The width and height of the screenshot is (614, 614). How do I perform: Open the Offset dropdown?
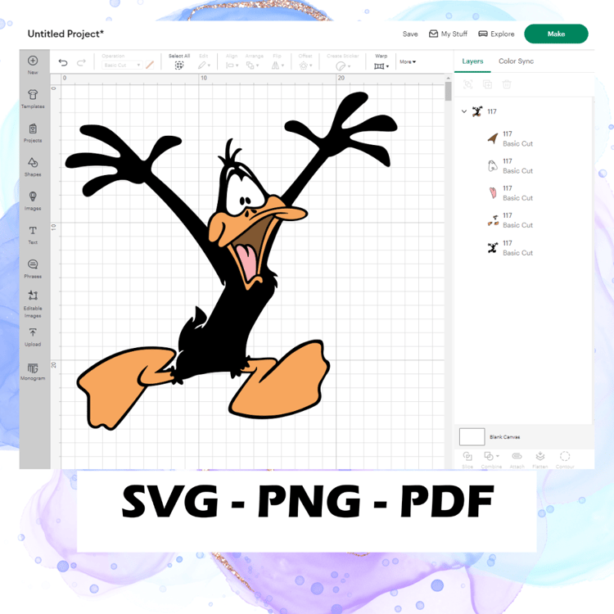(305, 65)
